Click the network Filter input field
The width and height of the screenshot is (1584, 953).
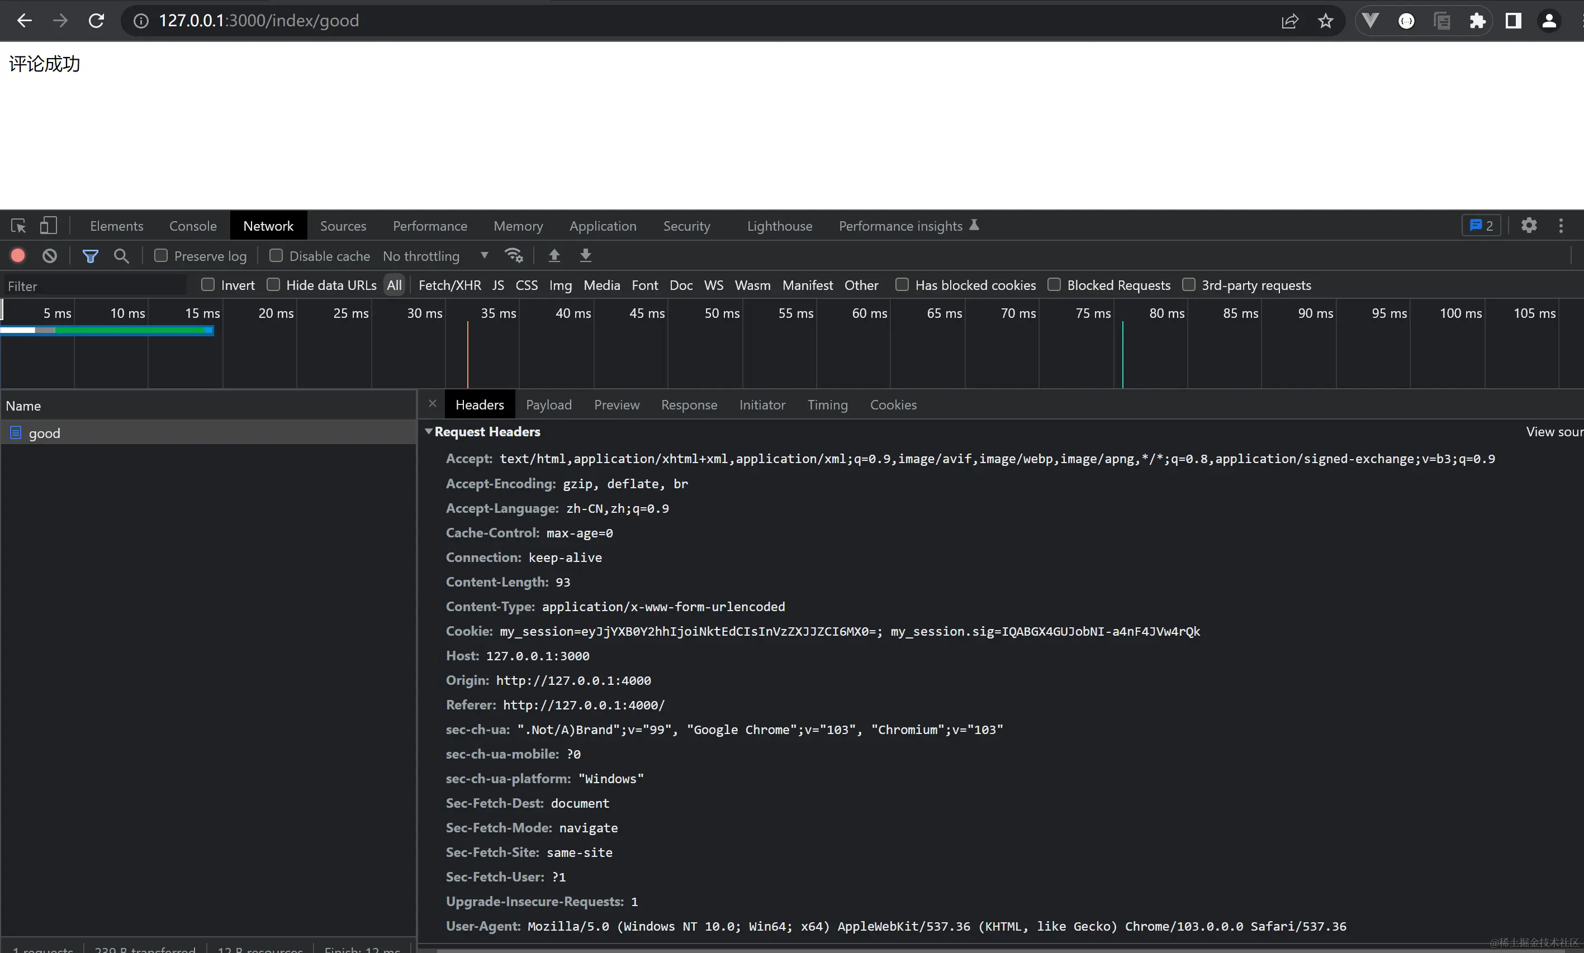point(96,286)
